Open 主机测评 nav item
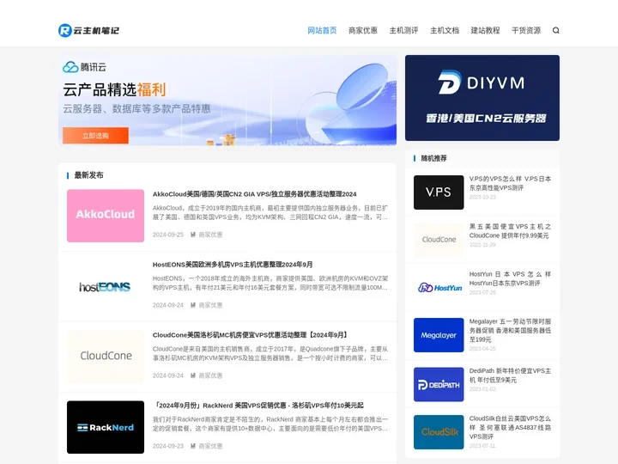Viewport: 618px width, 464px height. point(403,30)
